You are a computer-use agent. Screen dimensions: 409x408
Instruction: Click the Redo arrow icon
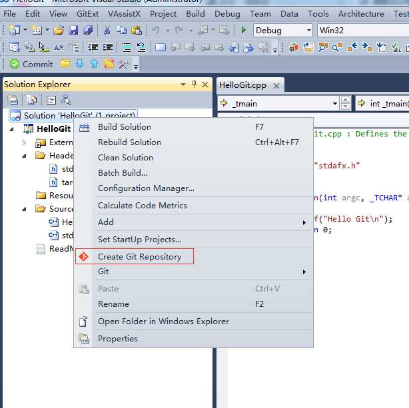point(179,31)
